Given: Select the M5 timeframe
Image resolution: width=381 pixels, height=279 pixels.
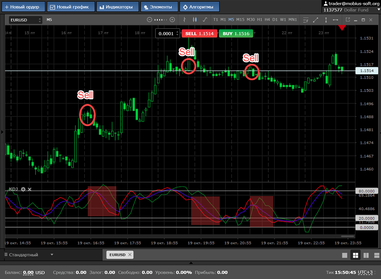Looking at the screenshot, I should (231, 20).
